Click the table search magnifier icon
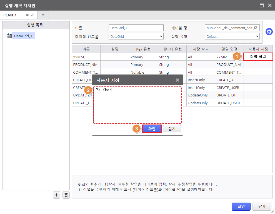 [x=255, y=28]
